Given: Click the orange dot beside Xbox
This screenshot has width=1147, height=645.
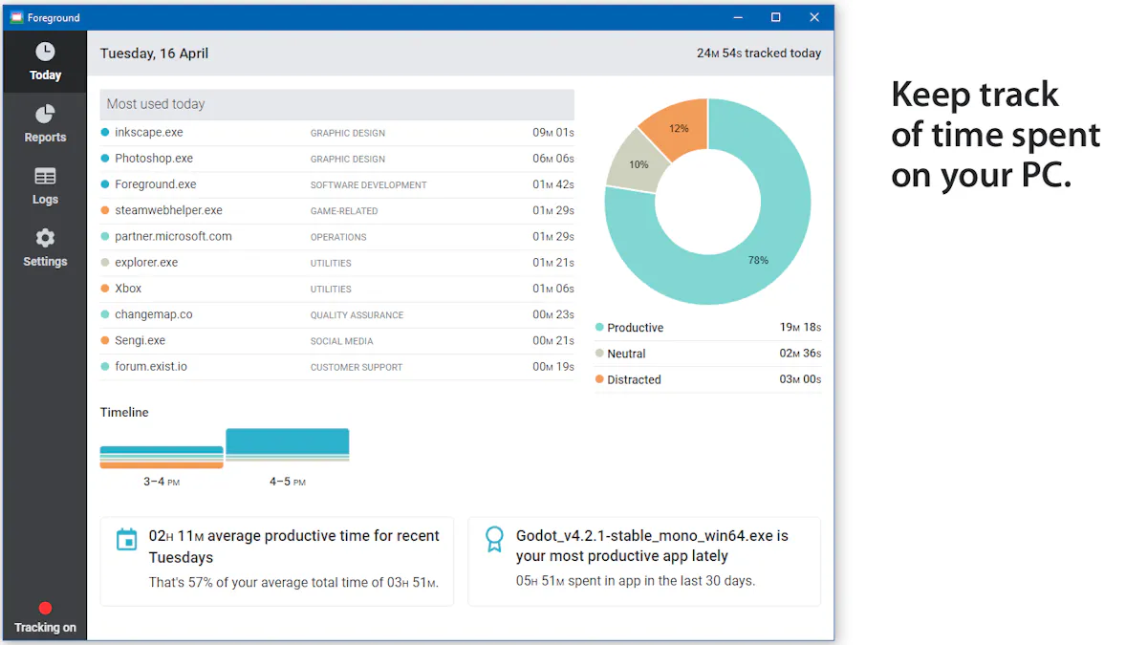Looking at the screenshot, I should click(105, 289).
